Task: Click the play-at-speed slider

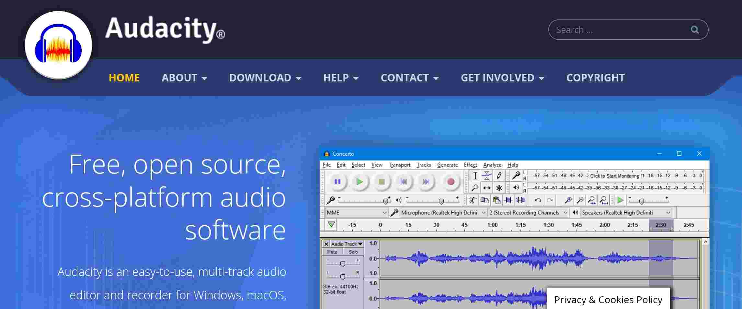Action: click(648, 200)
